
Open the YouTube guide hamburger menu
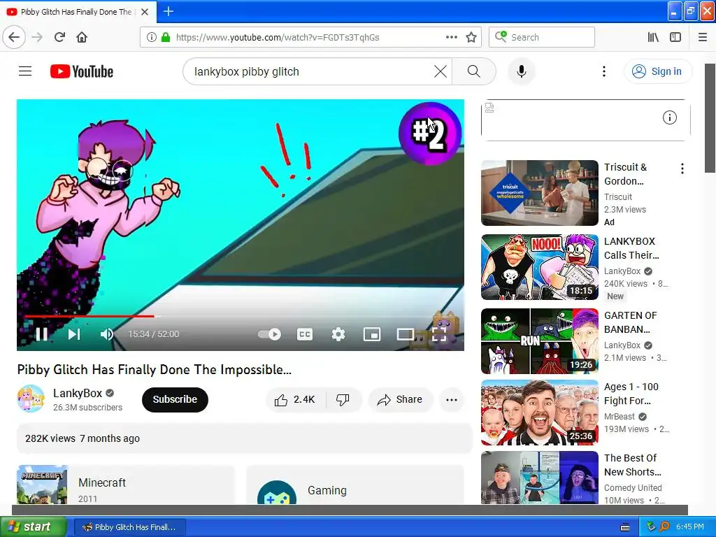pos(25,71)
